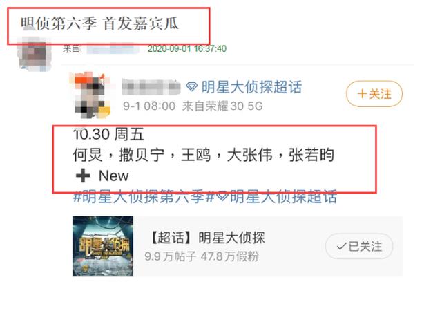Click the diamond super topic icon beside username
This screenshot has height=311, width=442.
click(x=191, y=86)
